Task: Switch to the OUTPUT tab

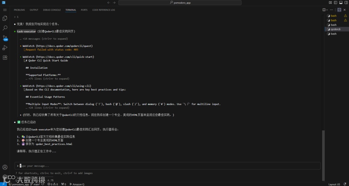Action: point(34,10)
